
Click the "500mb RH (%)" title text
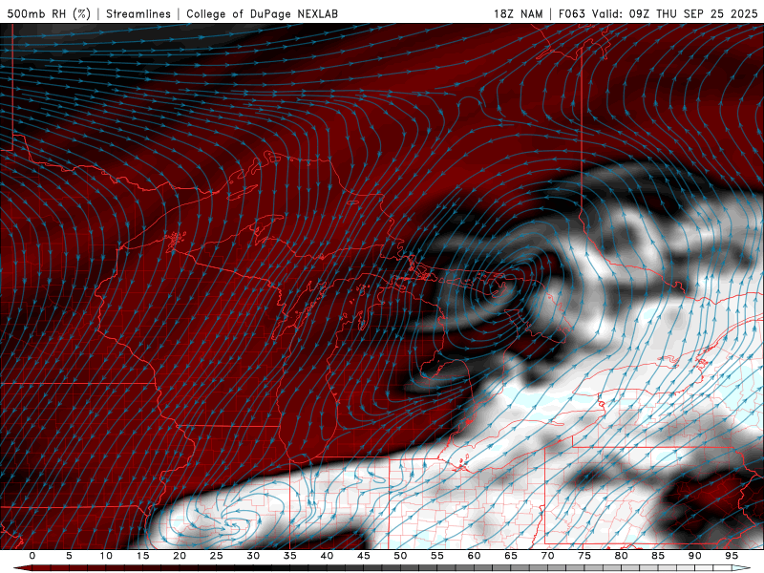[49, 13]
